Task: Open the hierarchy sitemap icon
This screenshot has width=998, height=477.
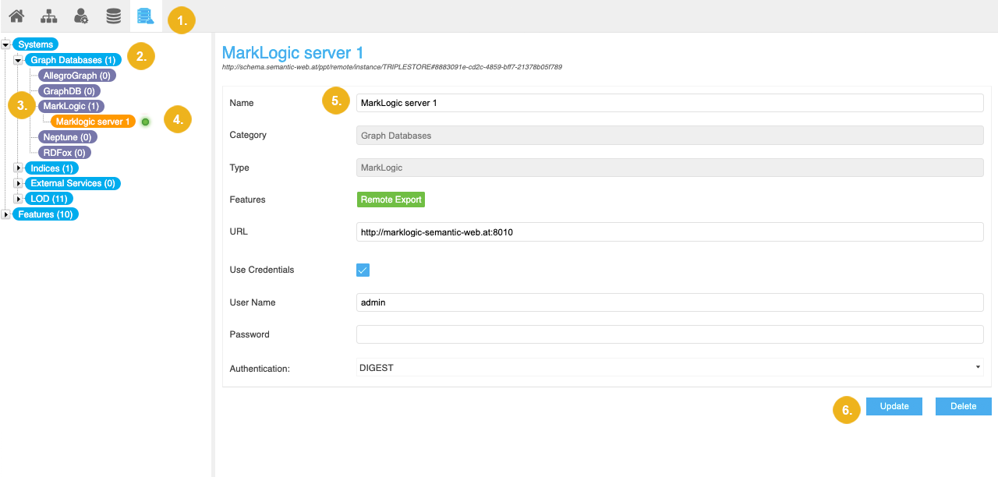Action: (48, 16)
